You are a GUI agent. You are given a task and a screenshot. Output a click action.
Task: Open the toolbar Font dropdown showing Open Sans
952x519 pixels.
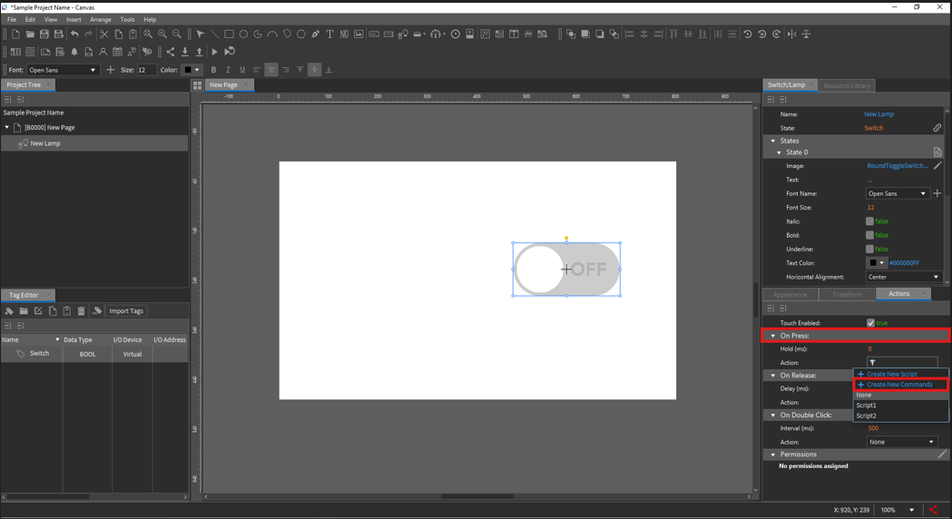coord(62,70)
